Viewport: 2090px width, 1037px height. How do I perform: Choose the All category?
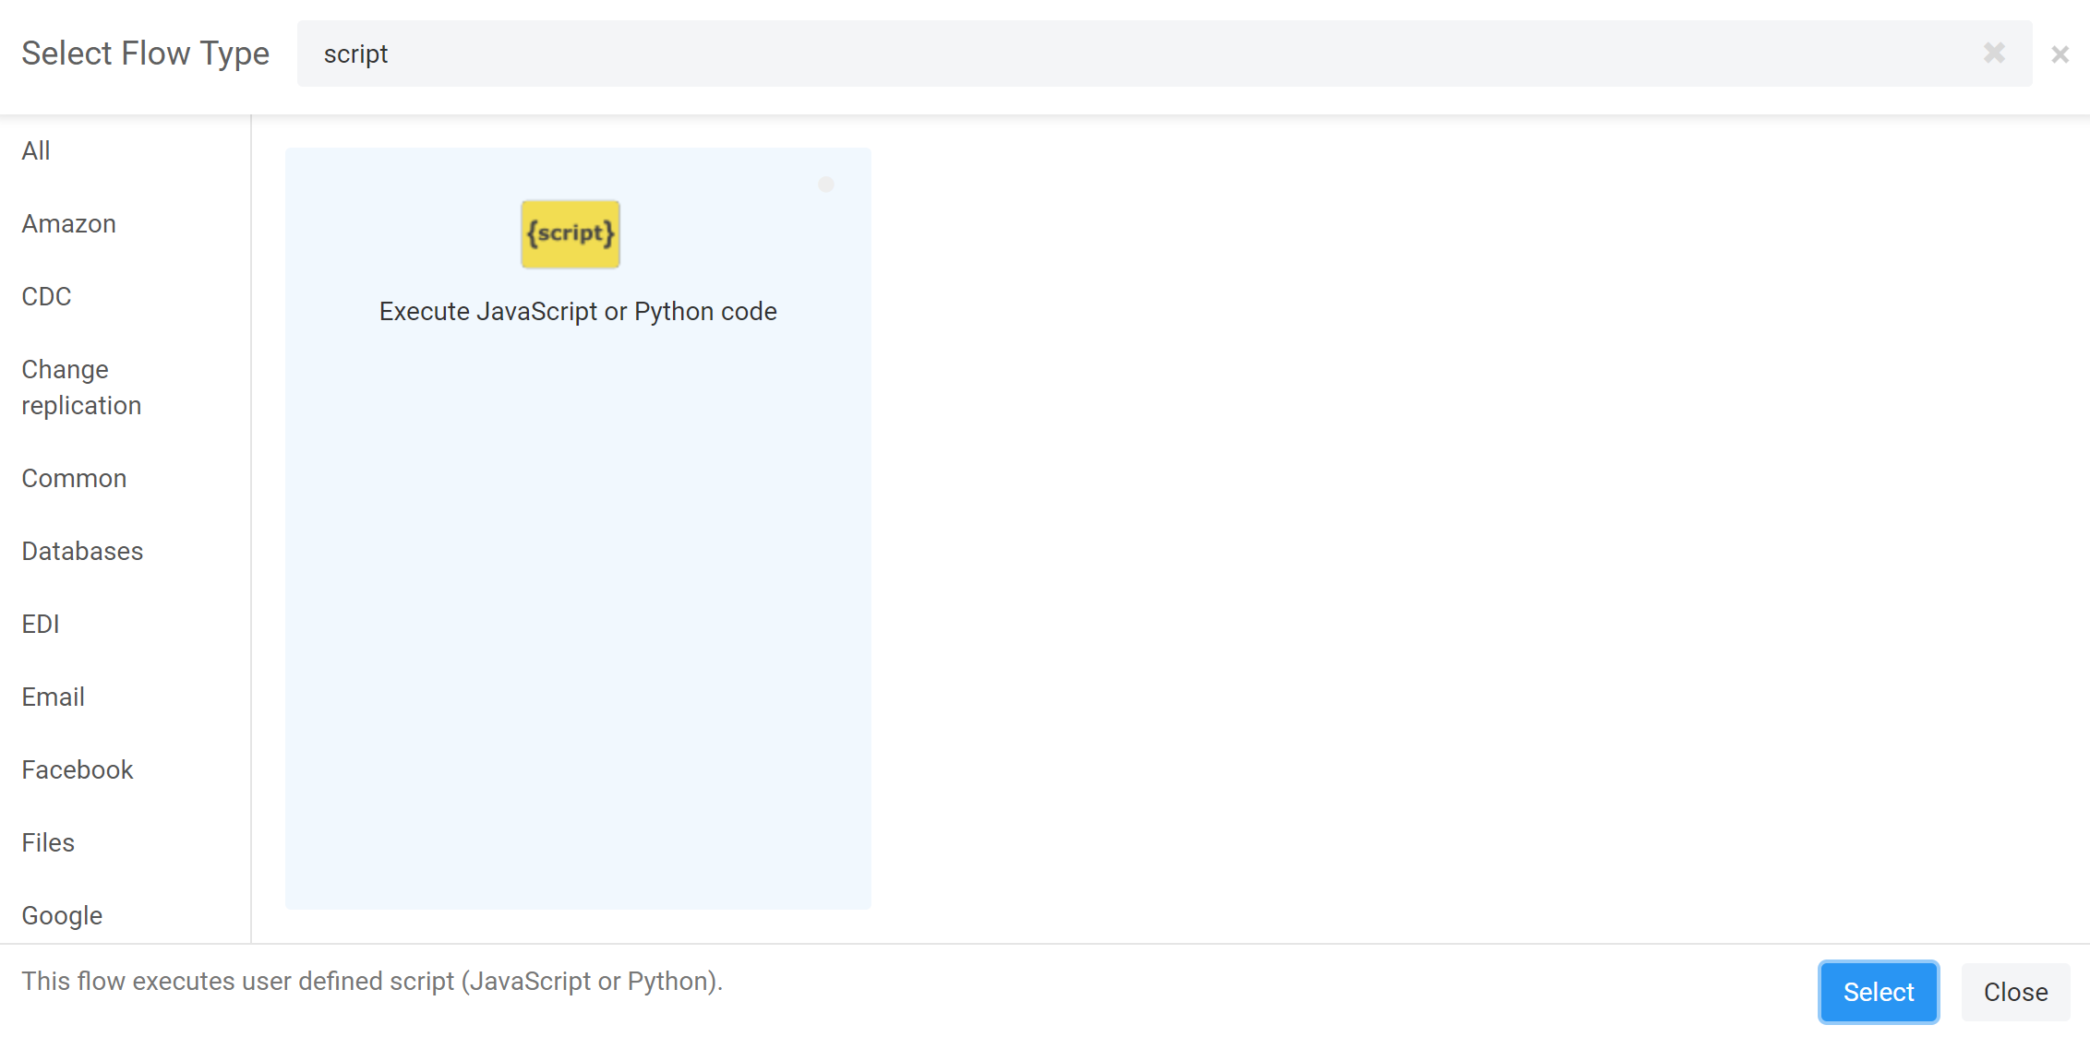click(36, 150)
